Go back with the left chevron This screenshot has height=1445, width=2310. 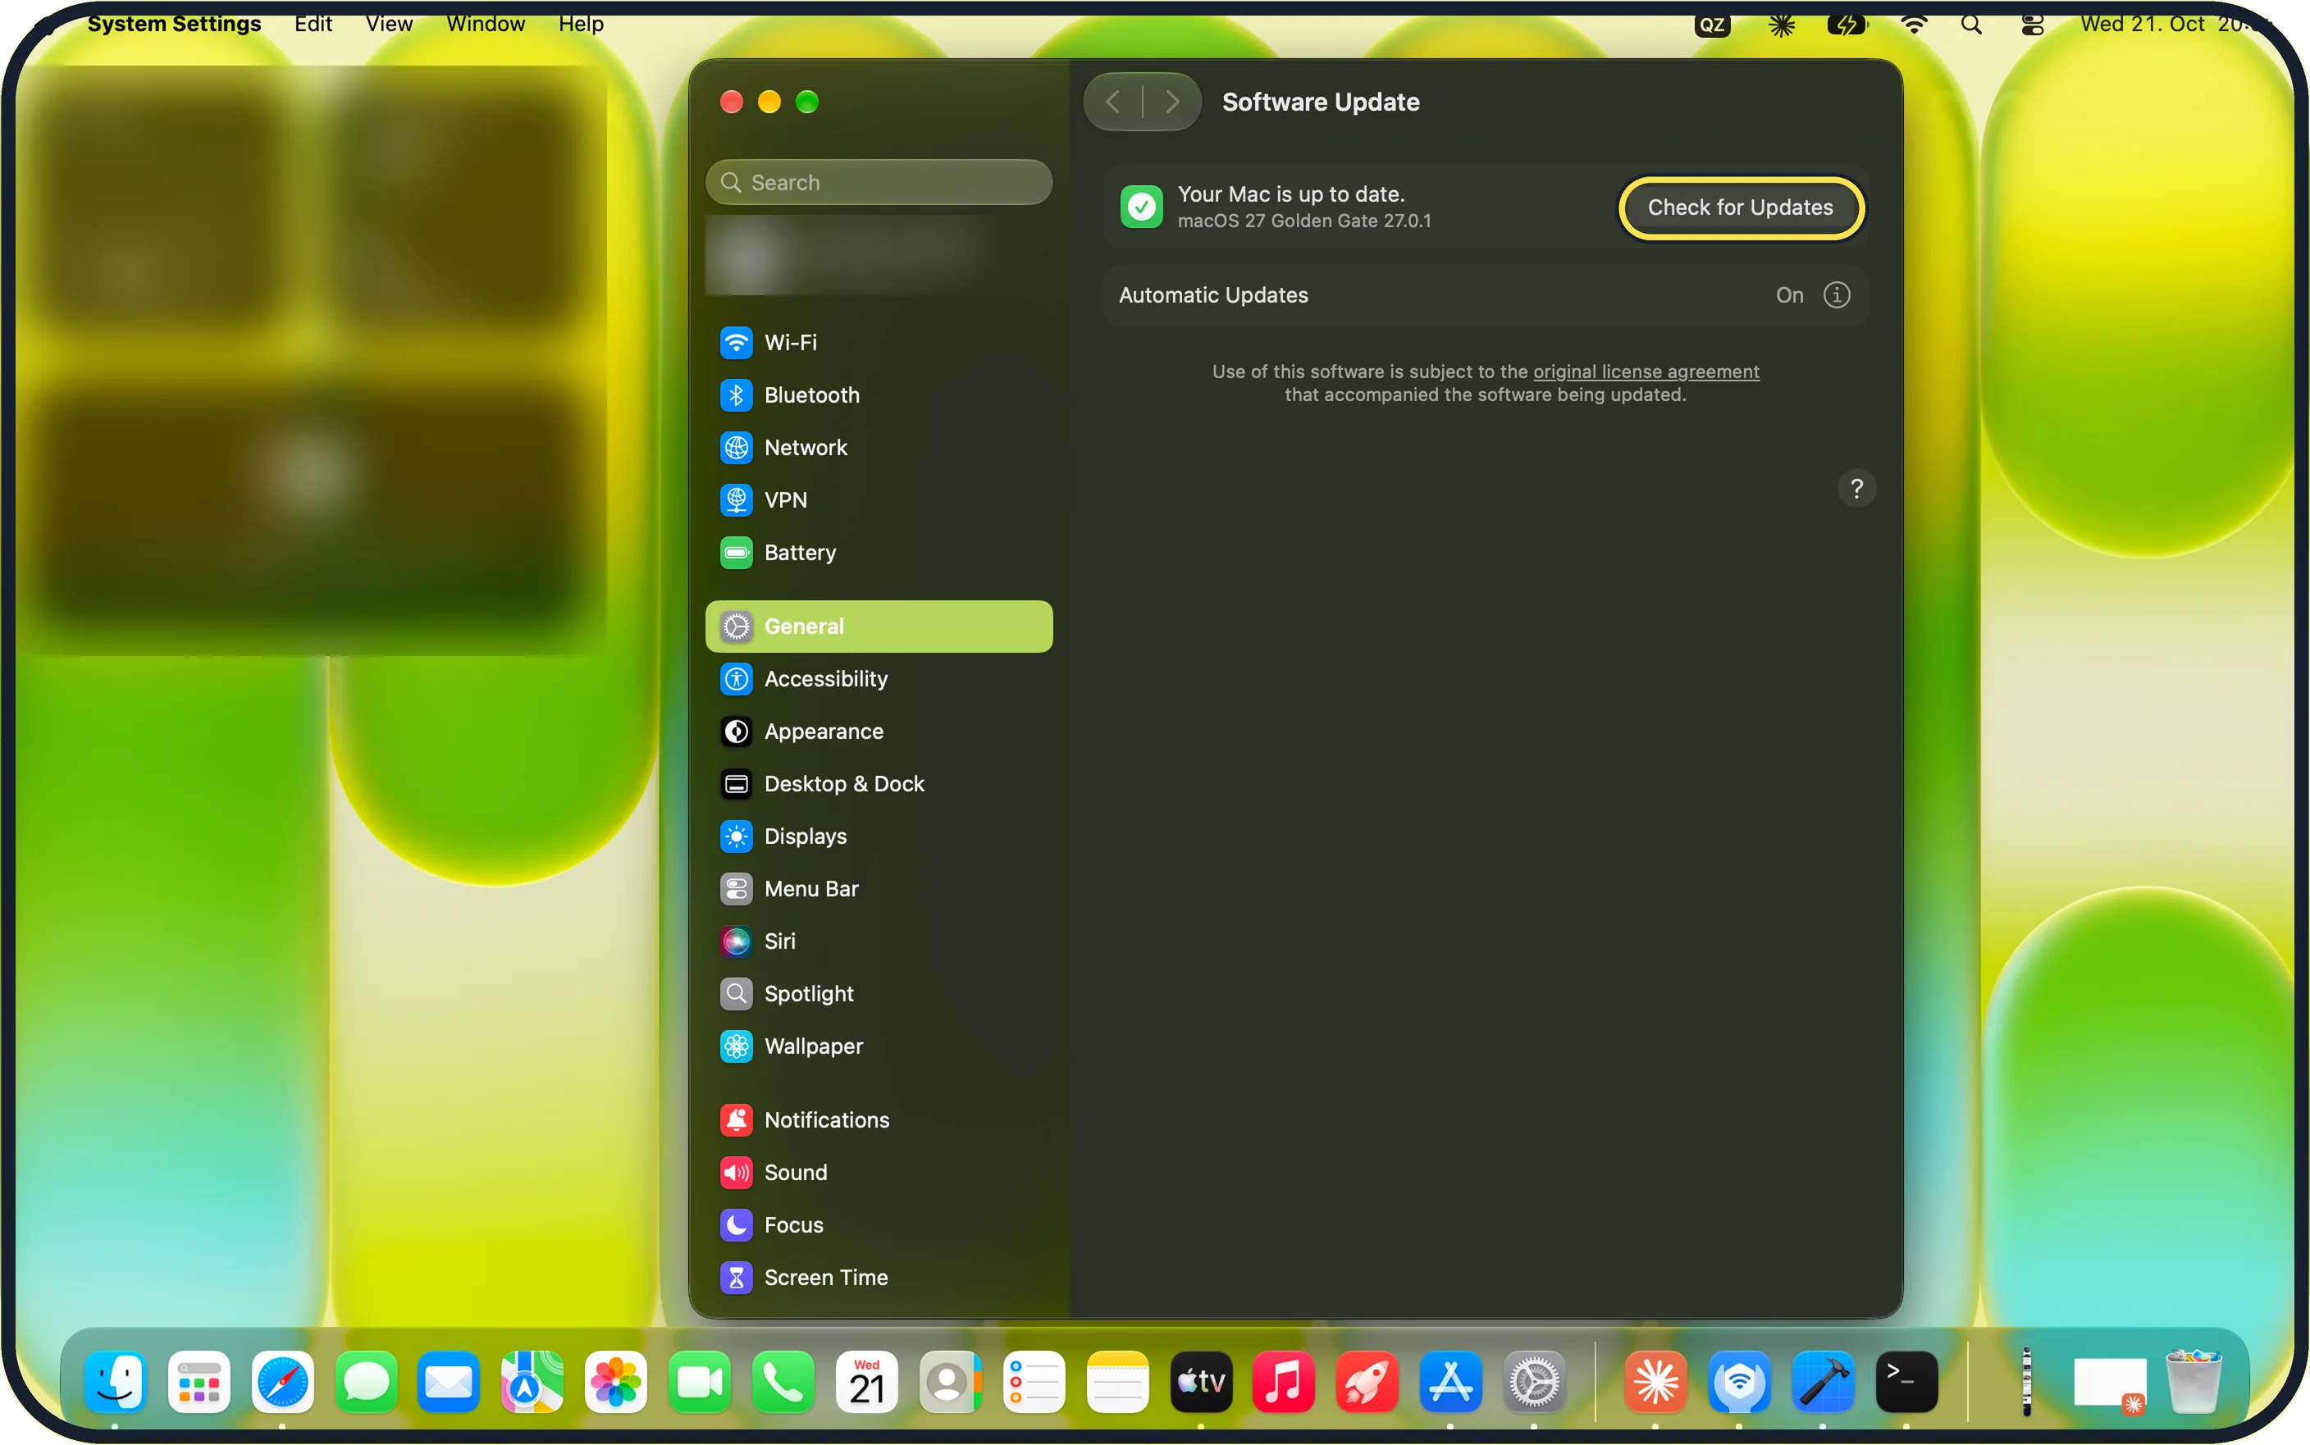tap(1113, 103)
